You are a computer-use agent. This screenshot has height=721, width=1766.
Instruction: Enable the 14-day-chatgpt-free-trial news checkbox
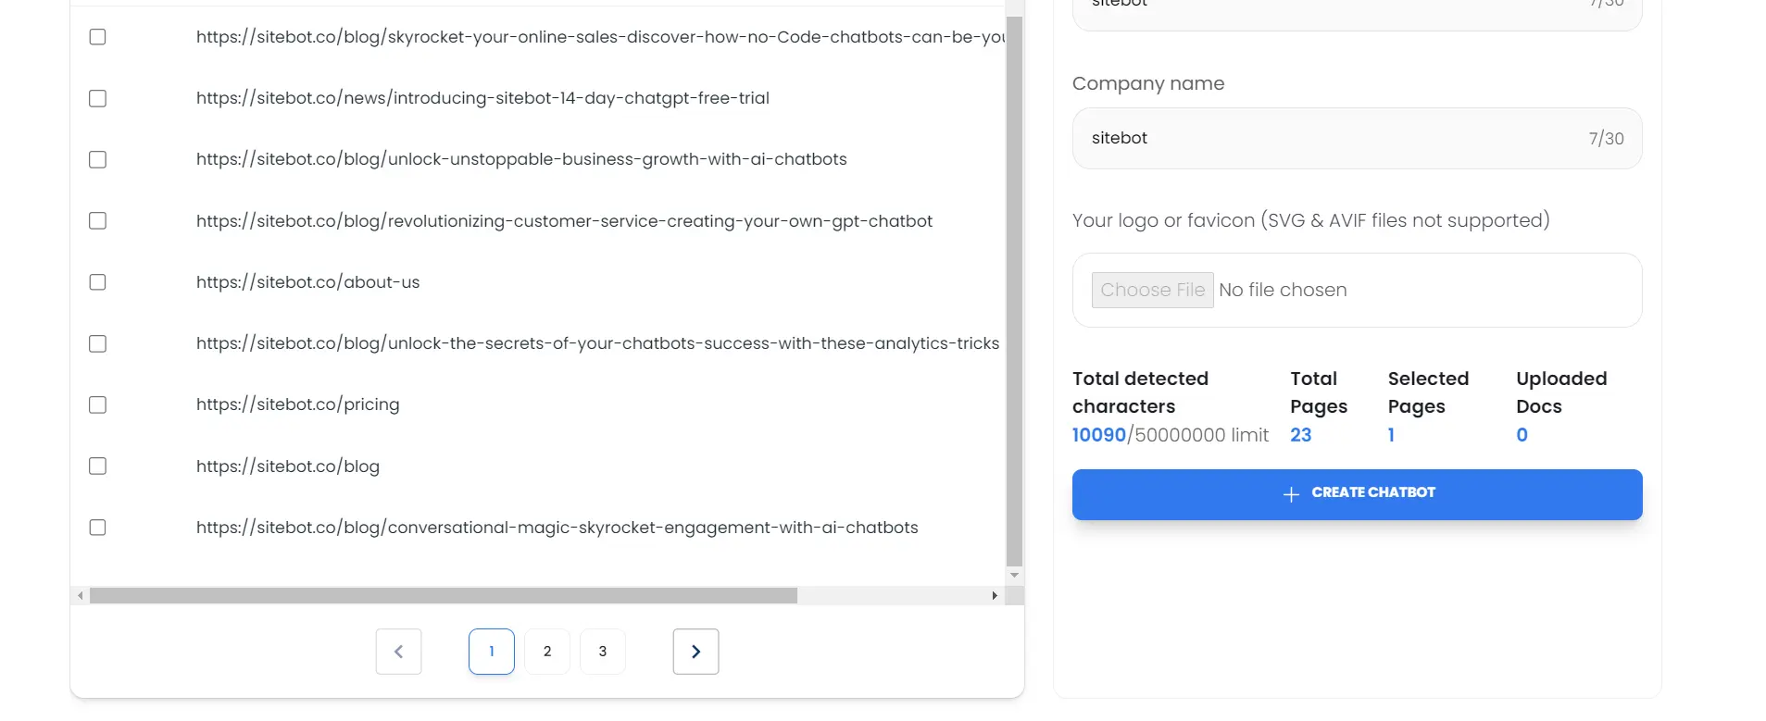point(97,99)
